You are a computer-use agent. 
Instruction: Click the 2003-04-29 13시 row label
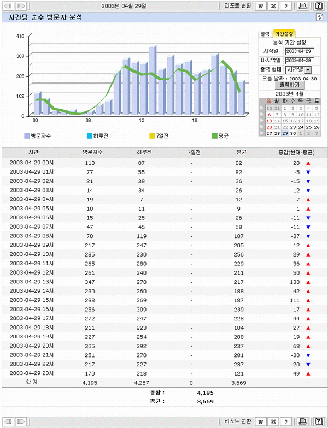point(32,282)
